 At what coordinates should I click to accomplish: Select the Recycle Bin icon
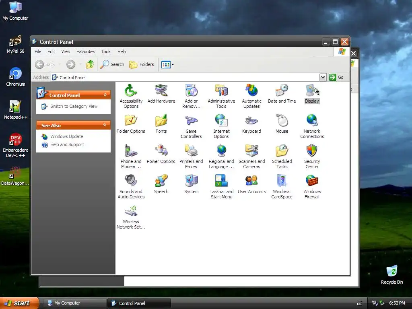tap(392, 275)
